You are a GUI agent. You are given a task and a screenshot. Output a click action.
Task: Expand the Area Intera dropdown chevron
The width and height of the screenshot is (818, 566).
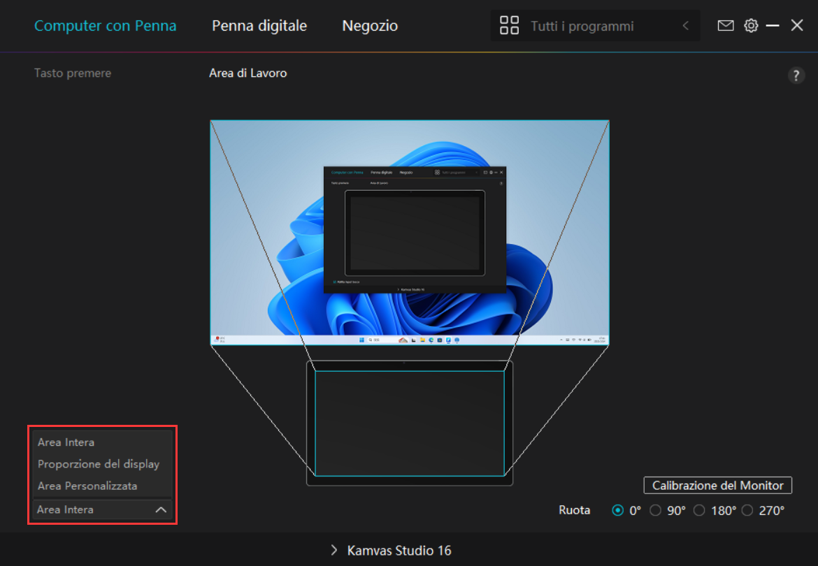[162, 509]
